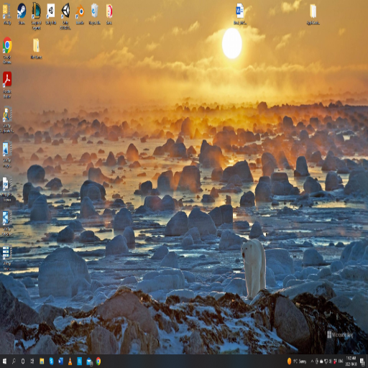368x368 pixels.
Task: Open the League of Legends shortcut
Action: coord(36,17)
